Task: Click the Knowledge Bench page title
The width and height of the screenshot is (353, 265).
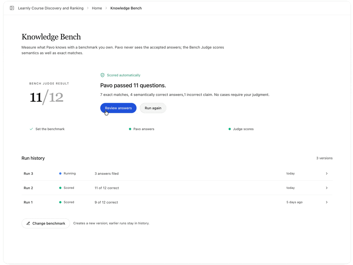Action: [51, 37]
